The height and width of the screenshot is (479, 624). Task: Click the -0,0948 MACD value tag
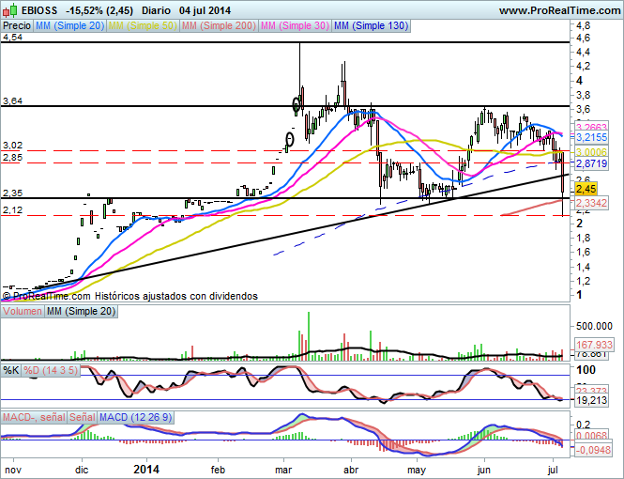(591, 449)
